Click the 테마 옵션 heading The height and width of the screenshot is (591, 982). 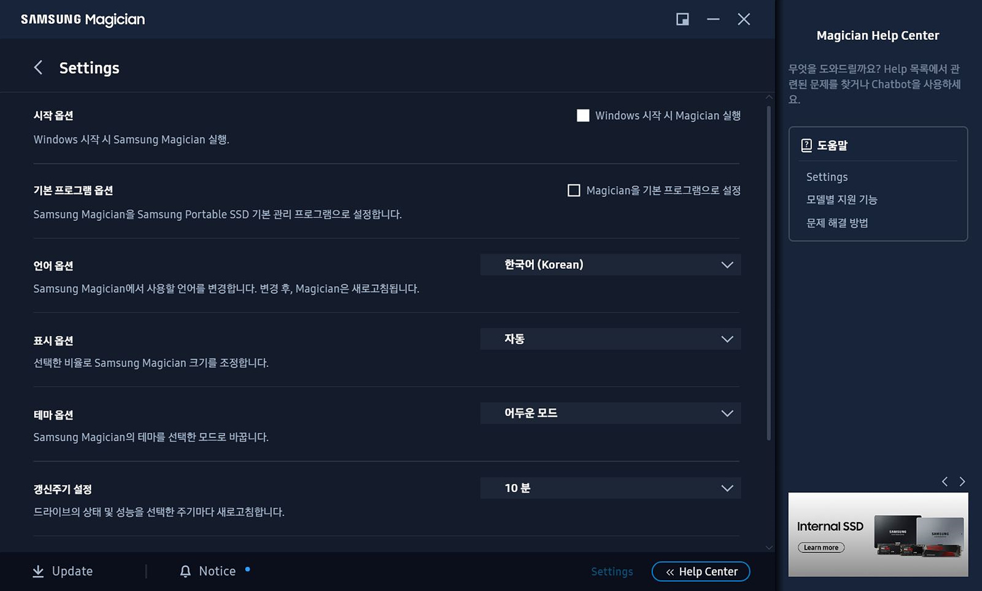click(53, 415)
